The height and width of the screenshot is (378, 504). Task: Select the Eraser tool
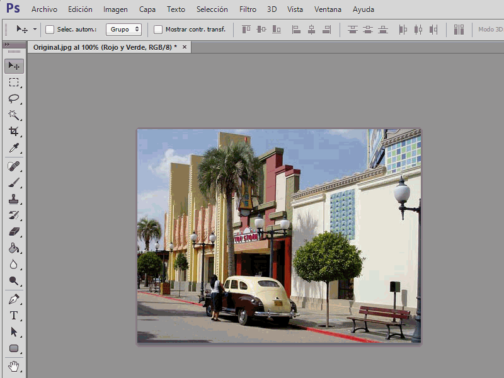click(x=14, y=232)
